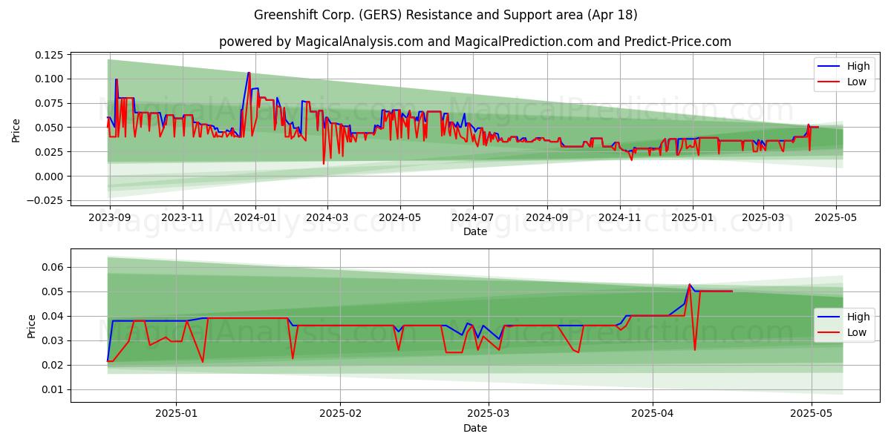Click the lower chart's 'Price' y-axis label
Screen dimensions: 891x445
[x=31, y=326]
